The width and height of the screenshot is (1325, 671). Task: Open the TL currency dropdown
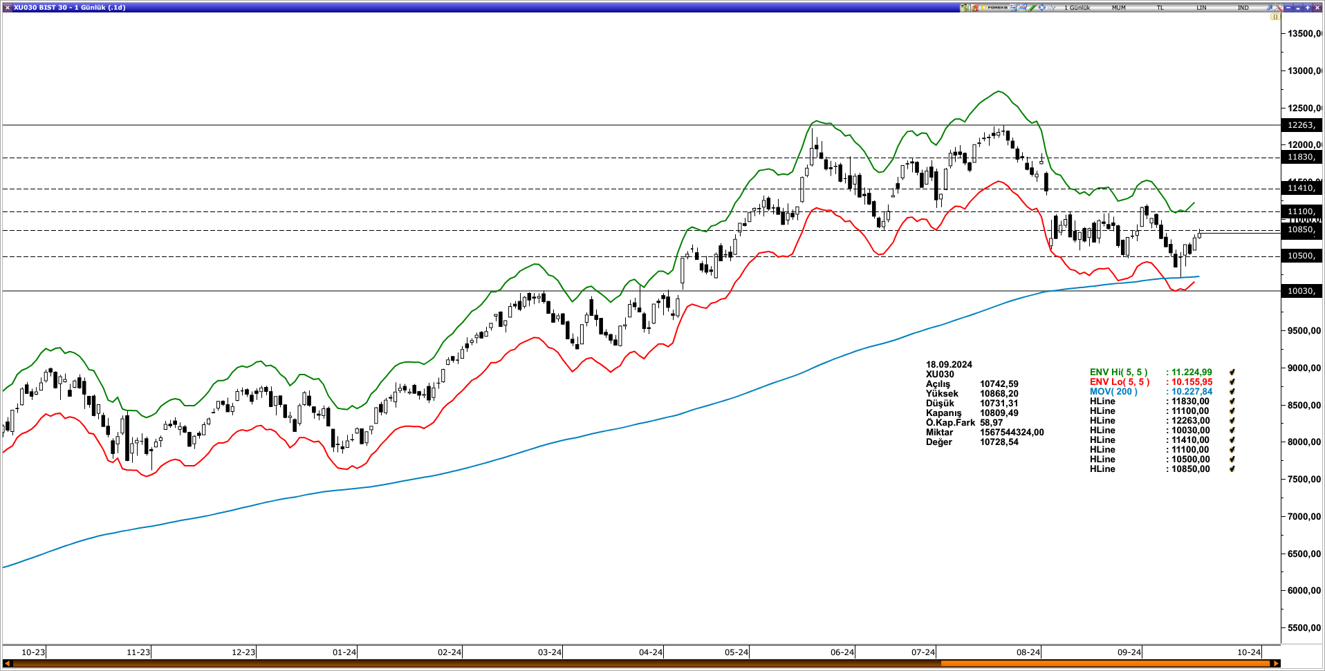tap(1160, 8)
